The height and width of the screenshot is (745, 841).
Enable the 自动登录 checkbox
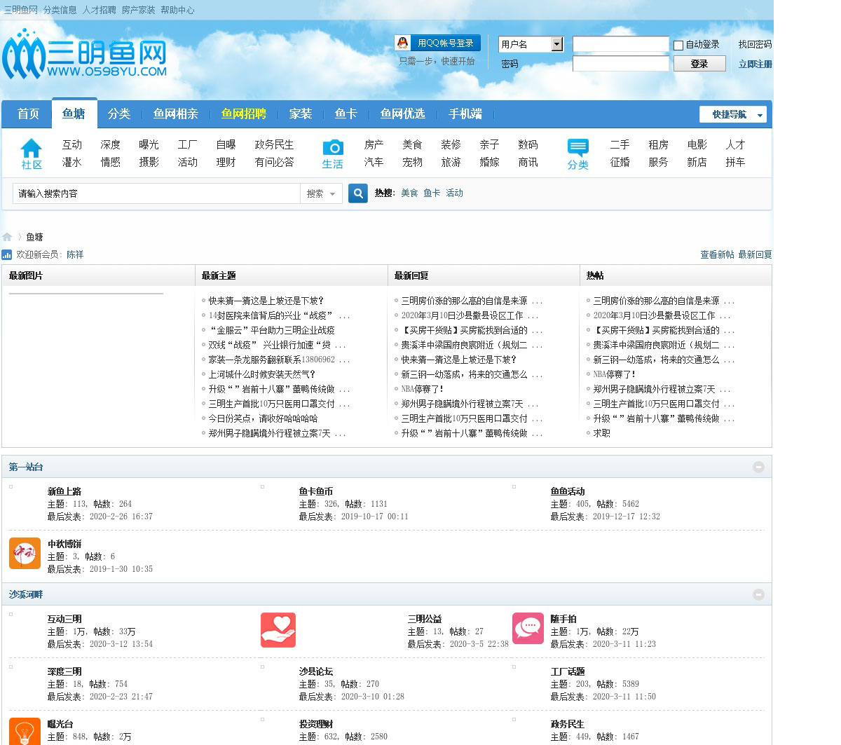point(678,46)
